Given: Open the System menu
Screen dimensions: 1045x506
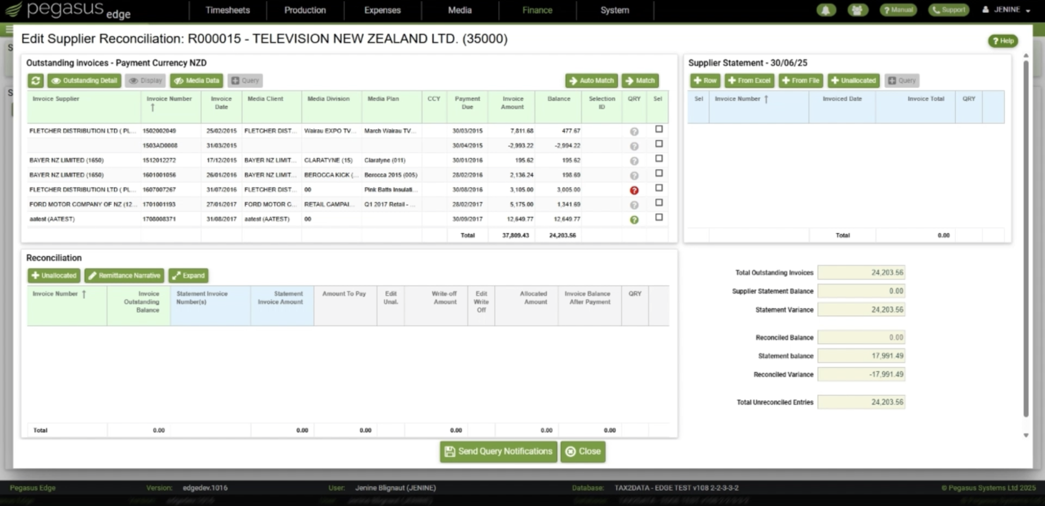Looking at the screenshot, I should (x=615, y=10).
